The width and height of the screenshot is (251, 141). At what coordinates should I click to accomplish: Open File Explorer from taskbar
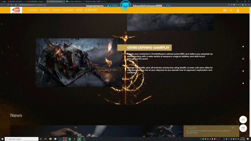tap(51, 139)
